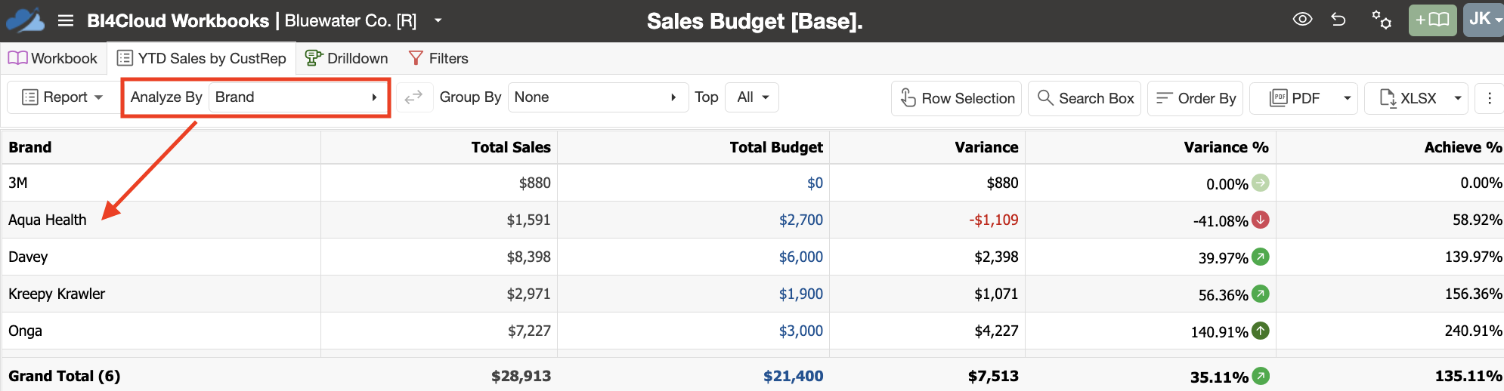1504x391 pixels.
Task: Click the green indicator for Kreepy Krawler
Action: click(1260, 294)
